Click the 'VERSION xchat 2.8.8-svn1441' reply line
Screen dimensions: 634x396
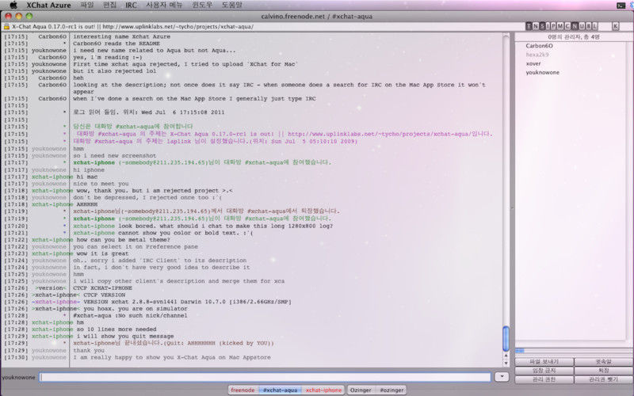[187, 302]
